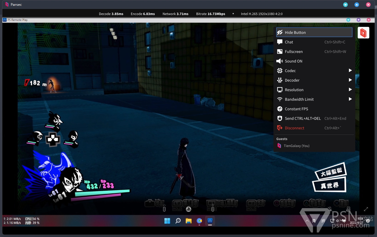Click the volume icon in the system tray
The height and width of the screenshot is (237, 377).
pos(337,221)
